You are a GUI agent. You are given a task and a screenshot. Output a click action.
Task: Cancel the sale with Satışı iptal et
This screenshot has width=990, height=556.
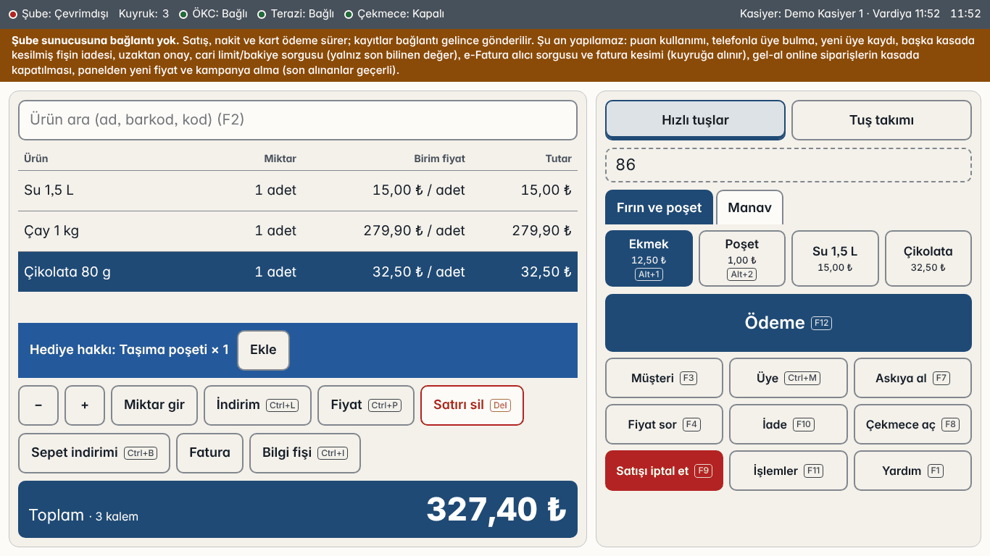(664, 471)
